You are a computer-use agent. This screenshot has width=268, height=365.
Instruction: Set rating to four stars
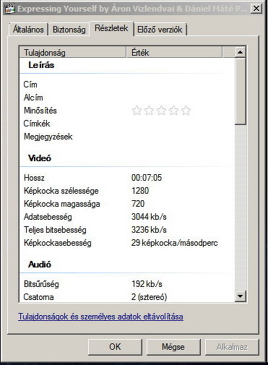173,111
